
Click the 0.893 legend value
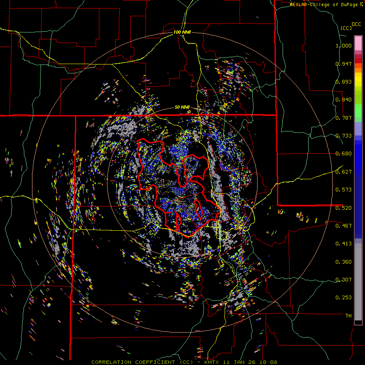click(344, 82)
